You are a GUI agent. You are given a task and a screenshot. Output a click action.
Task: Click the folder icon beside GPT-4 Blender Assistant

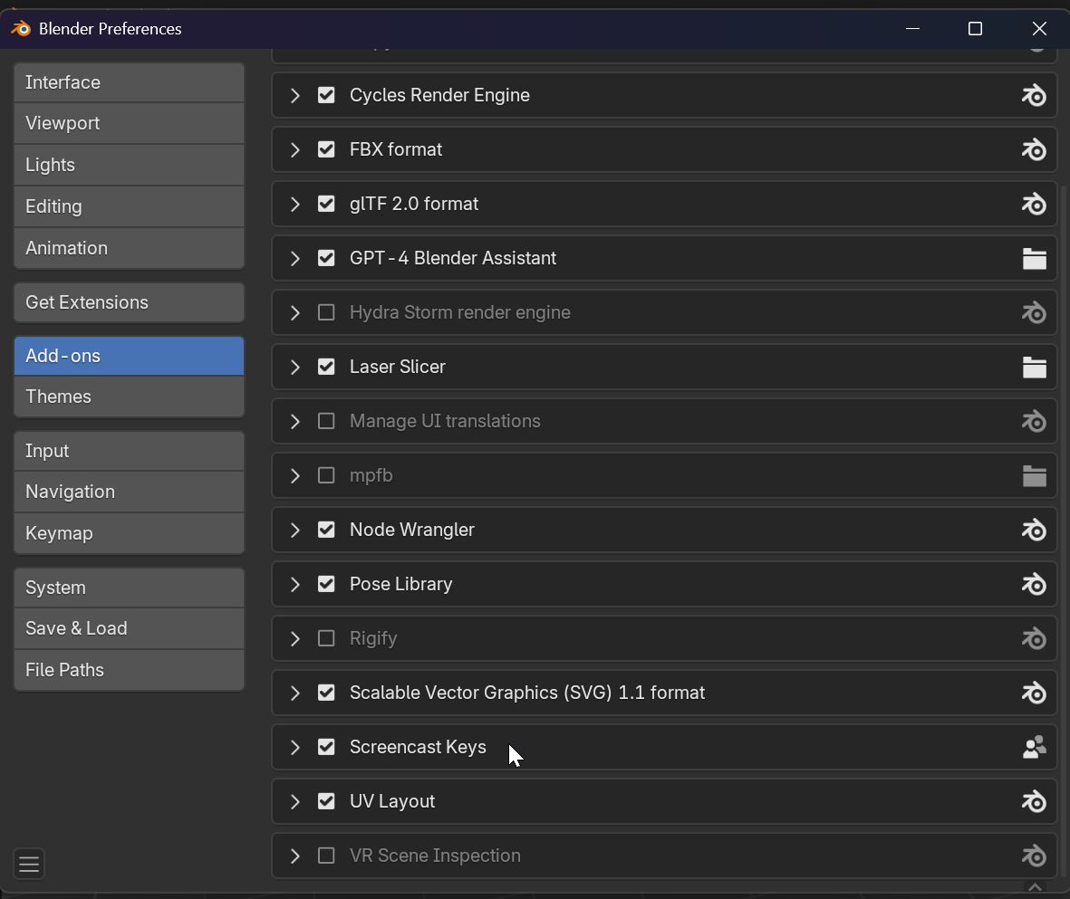click(1034, 259)
